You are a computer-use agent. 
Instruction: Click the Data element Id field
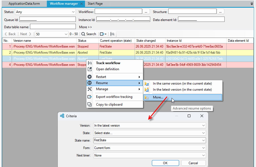click(x=201, y=19)
